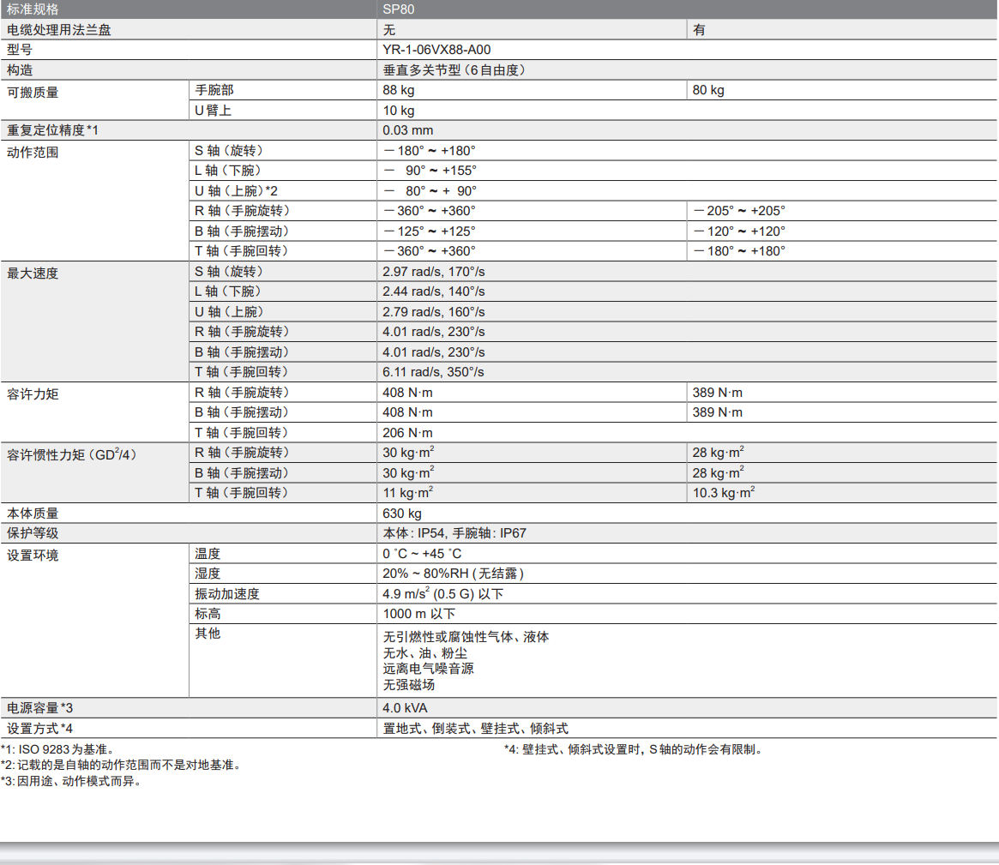The width and height of the screenshot is (999, 865).
Task: Click the 1000 m 以下 altitude value
Action: 419,614
